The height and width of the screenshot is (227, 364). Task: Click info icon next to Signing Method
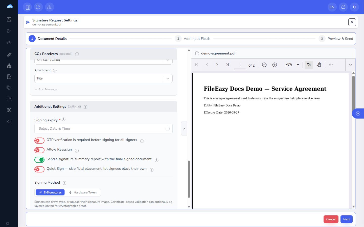pos(64,183)
